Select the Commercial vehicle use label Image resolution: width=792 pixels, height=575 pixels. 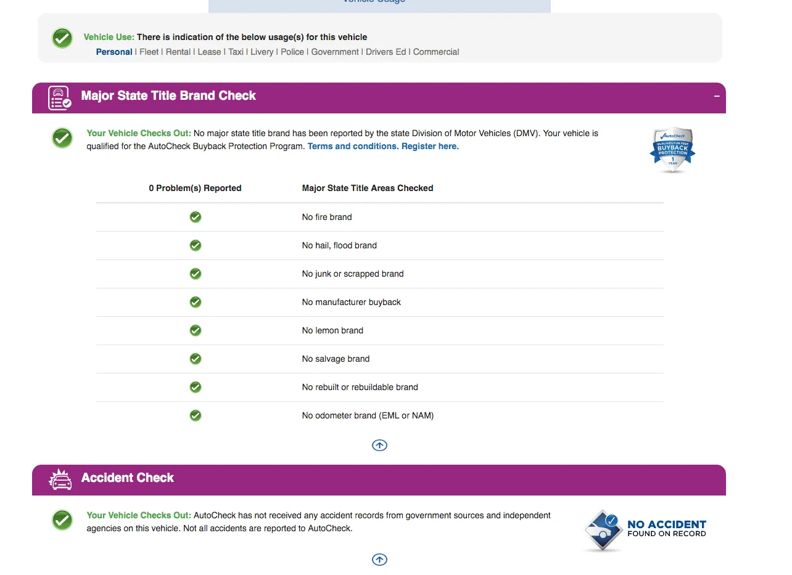click(436, 52)
